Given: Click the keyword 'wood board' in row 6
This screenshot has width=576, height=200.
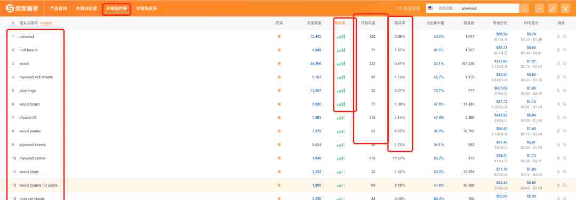Looking at the screenshot, I should point(29,104).
